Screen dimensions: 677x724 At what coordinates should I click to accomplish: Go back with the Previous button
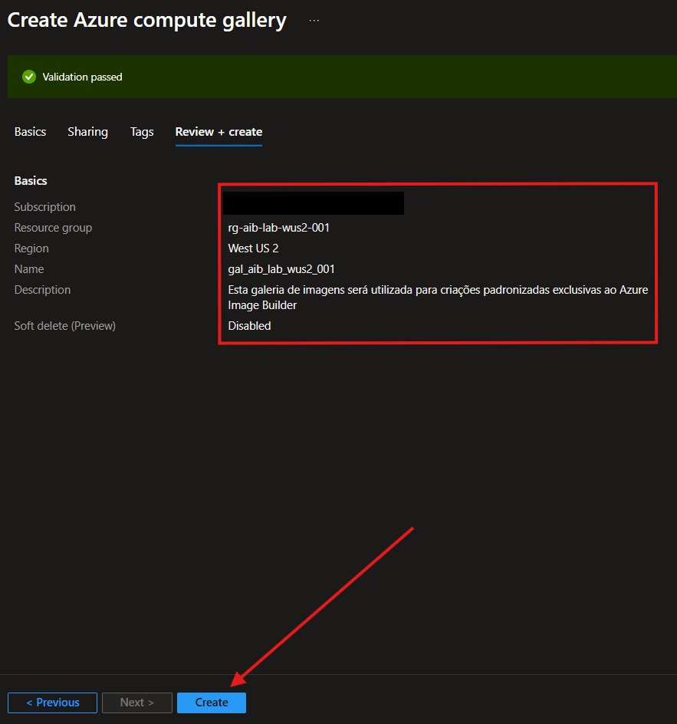coord(53,703)
